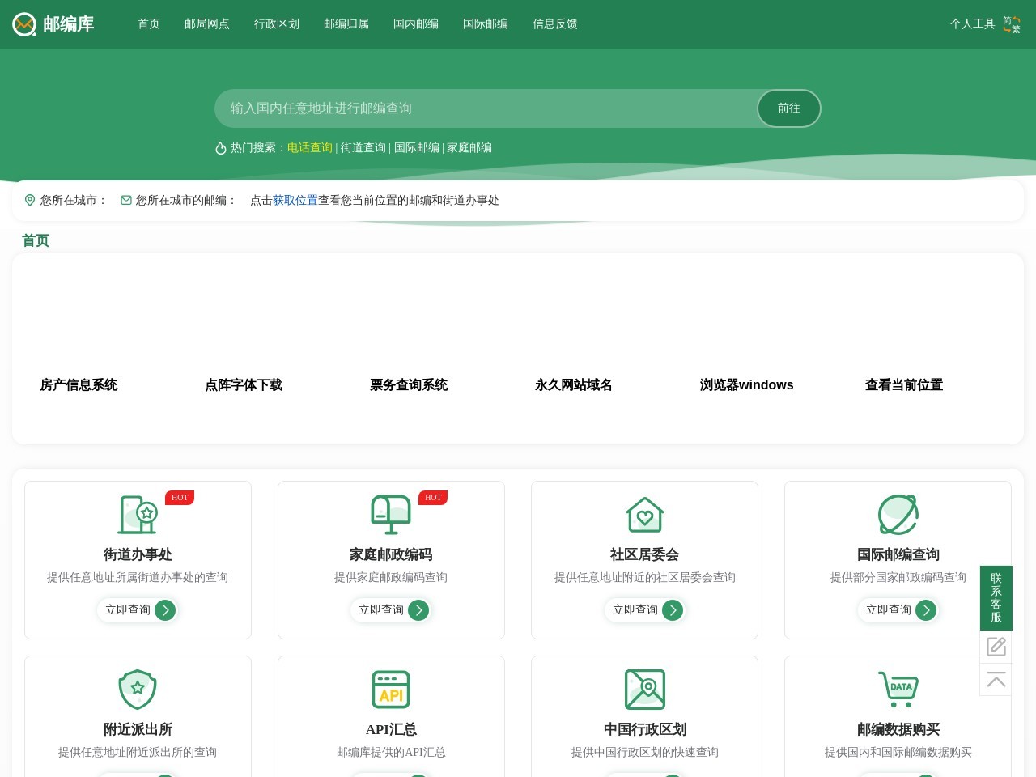Select the 街道办事处 building icon
This screenshot has width=1036, height=777.
pyautogui.click(x=138, y=515)
